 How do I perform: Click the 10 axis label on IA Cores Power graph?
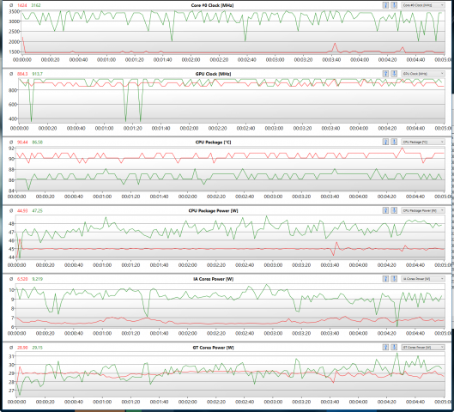[11, 290]
